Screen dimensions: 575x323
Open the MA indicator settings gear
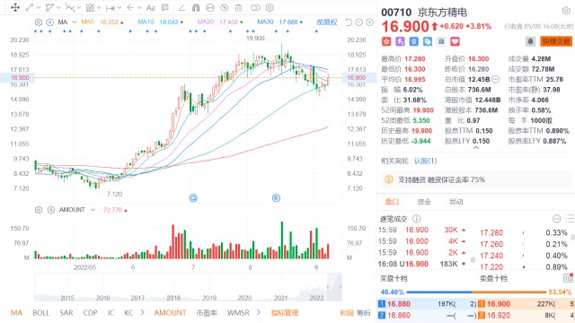pyautogui.click(x=39, y=22)
